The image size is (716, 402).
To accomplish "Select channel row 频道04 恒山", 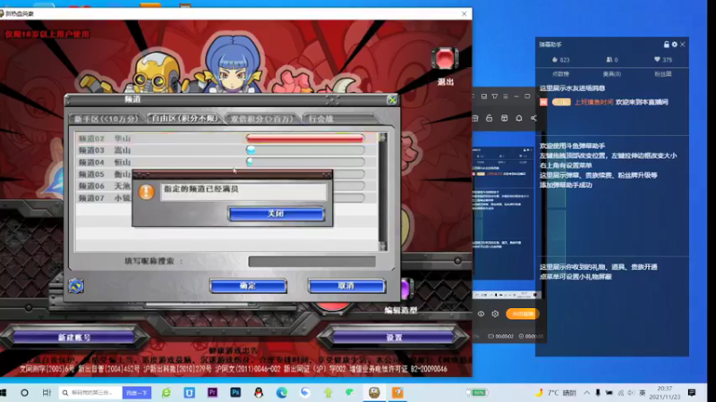I will tap(226, 162).
